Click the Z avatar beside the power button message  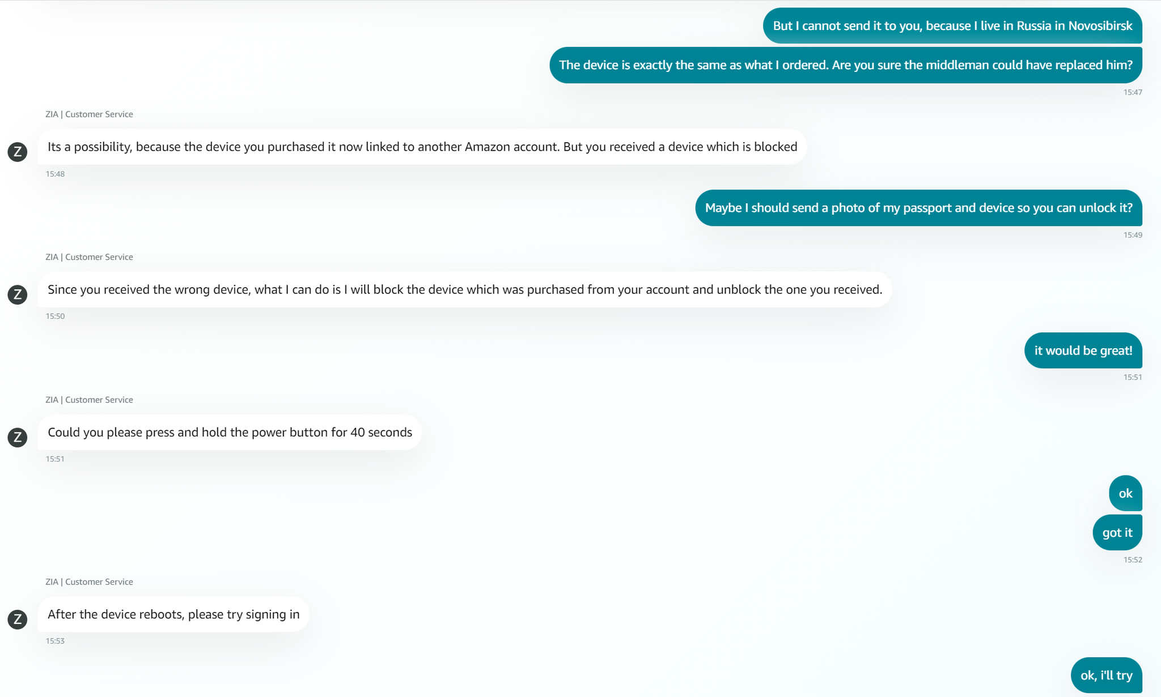tap(18, 437)
